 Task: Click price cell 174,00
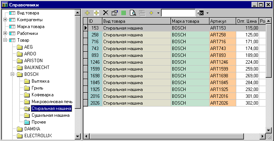click(247, 49)
